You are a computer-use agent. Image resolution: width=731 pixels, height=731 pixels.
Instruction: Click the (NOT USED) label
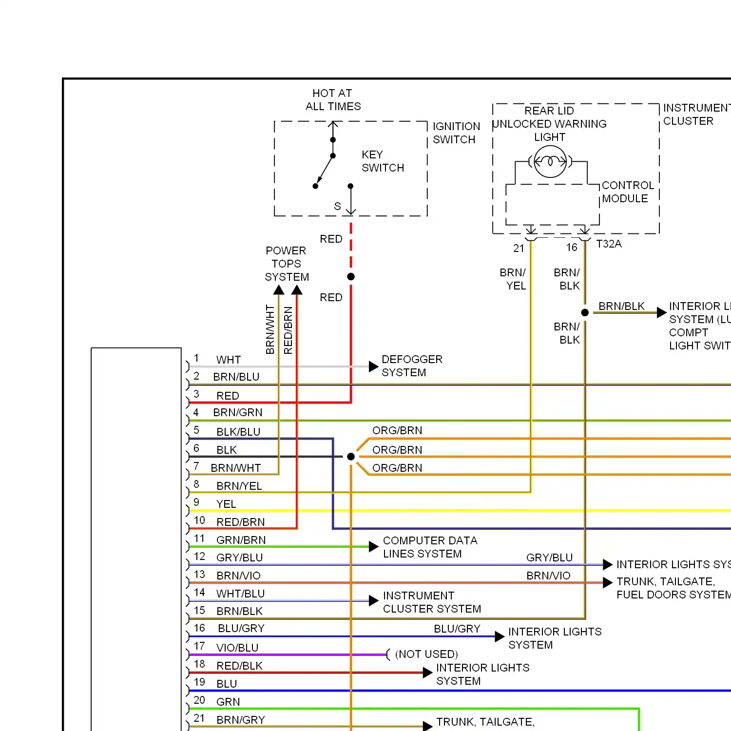pyautogui.click(x=426, y=654)
